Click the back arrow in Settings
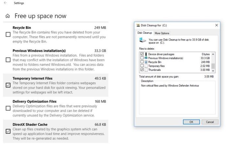This screenshot has width=230, height=144. [x=5, y=3]
